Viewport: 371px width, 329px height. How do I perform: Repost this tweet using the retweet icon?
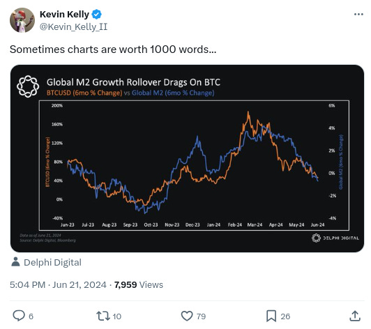coord(103,316)
